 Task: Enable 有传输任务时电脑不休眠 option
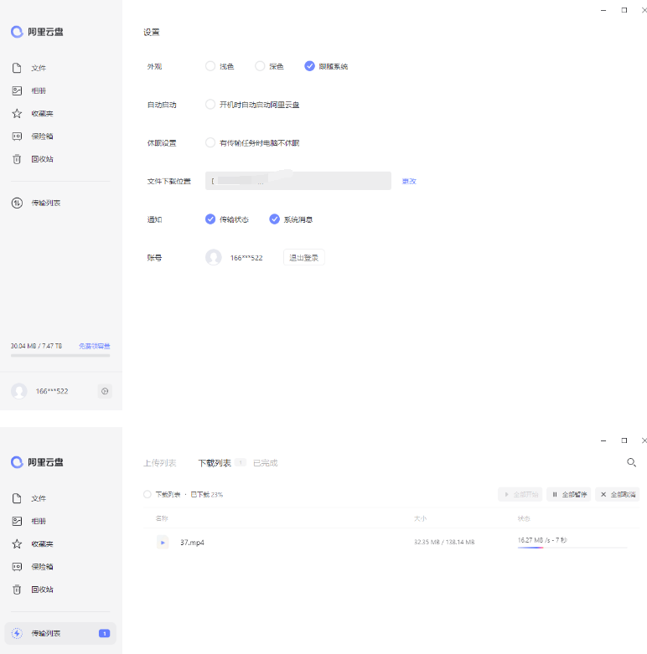coord(210,142)
